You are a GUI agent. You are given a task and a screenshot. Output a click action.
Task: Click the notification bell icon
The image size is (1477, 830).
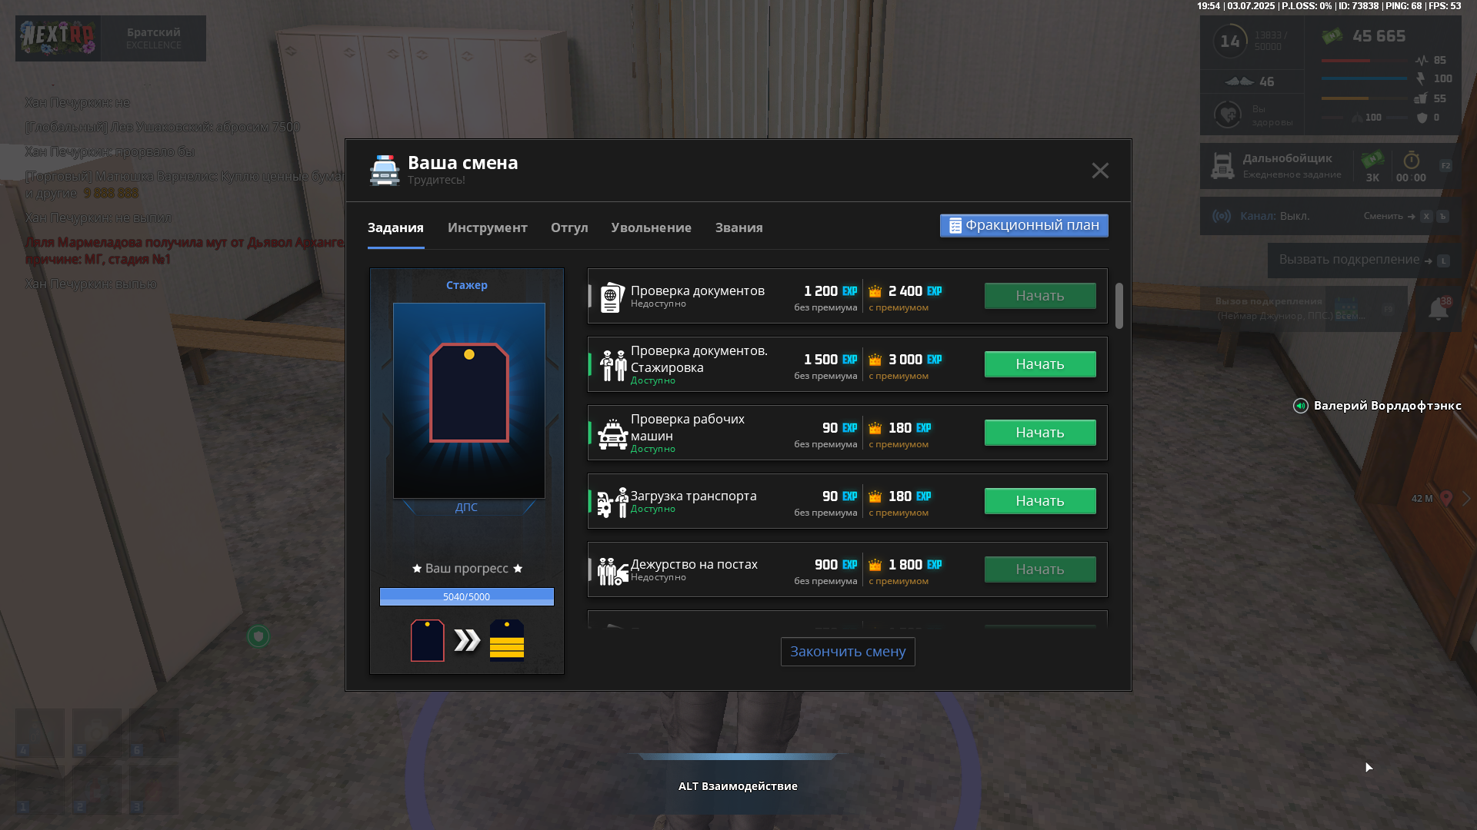pos(1439,309)
